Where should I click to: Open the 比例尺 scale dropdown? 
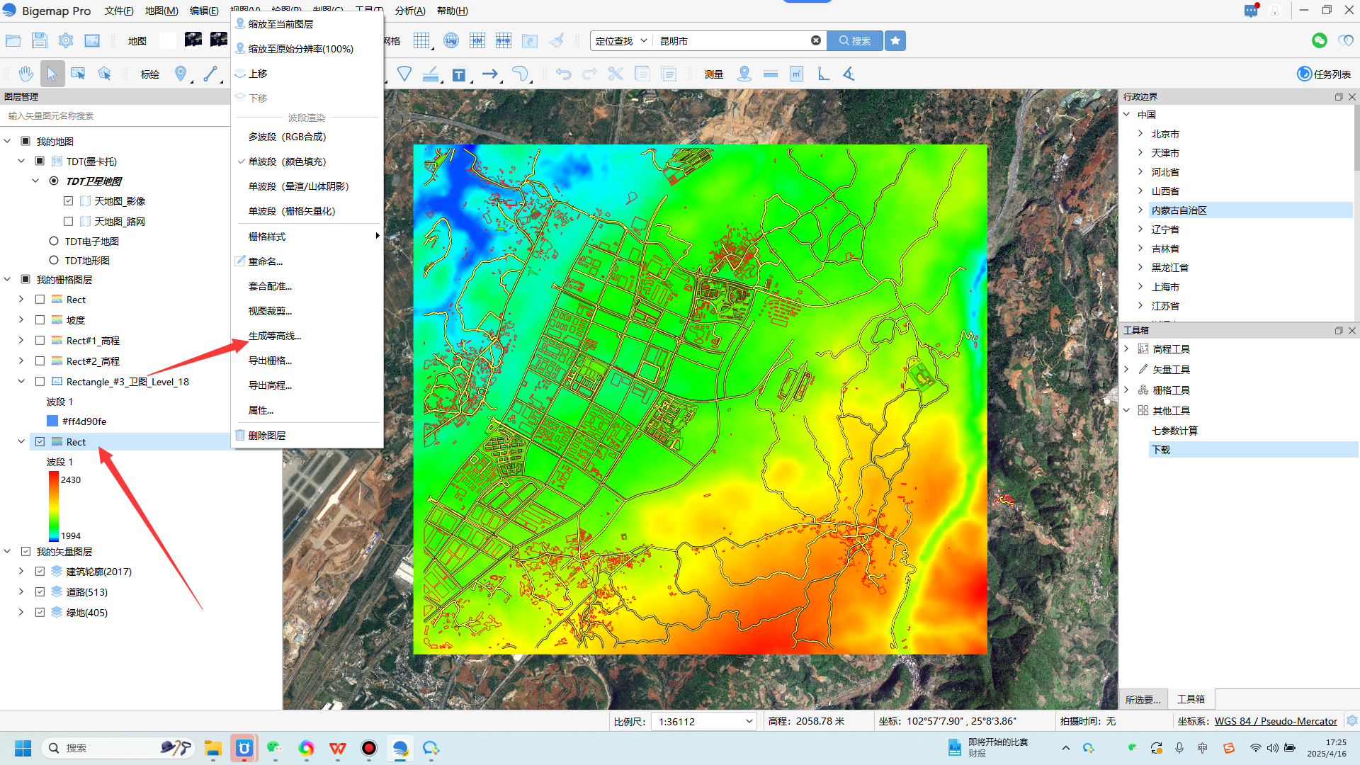749,721
